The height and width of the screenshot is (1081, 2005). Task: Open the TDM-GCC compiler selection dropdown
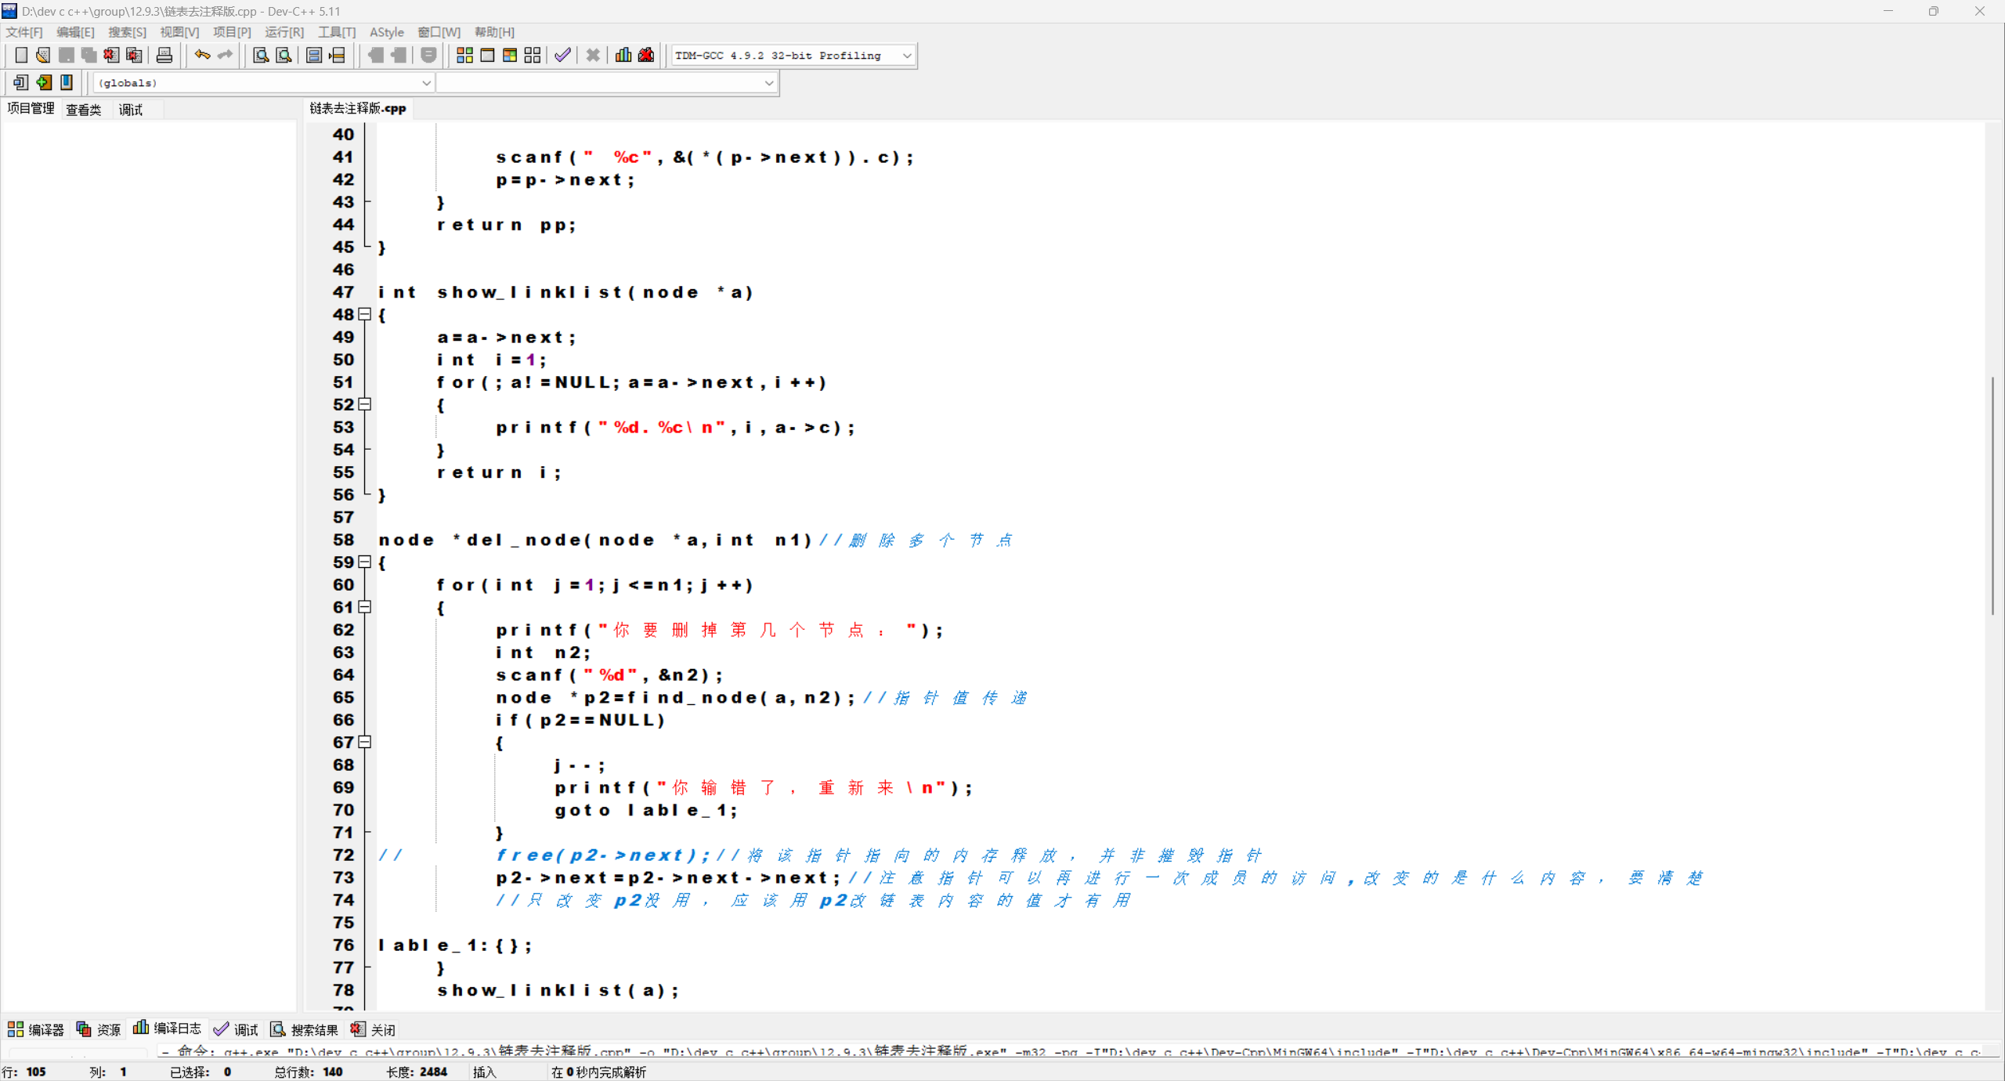[906, 56]
